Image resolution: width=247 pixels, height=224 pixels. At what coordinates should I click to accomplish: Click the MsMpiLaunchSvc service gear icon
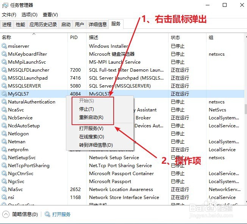[x=4, y=62]
